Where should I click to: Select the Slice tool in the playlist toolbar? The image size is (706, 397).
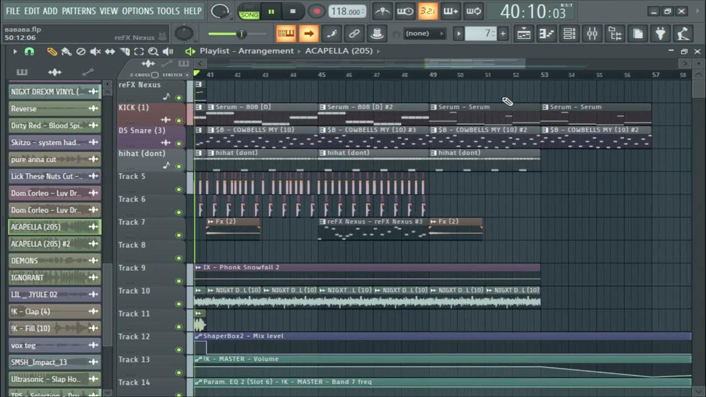(x=125, y=51)
